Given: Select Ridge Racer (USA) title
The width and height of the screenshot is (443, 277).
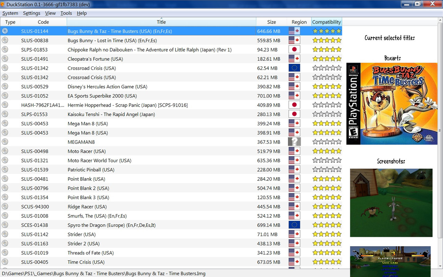Looking at the screenshot, I should [x=87, y=206].
